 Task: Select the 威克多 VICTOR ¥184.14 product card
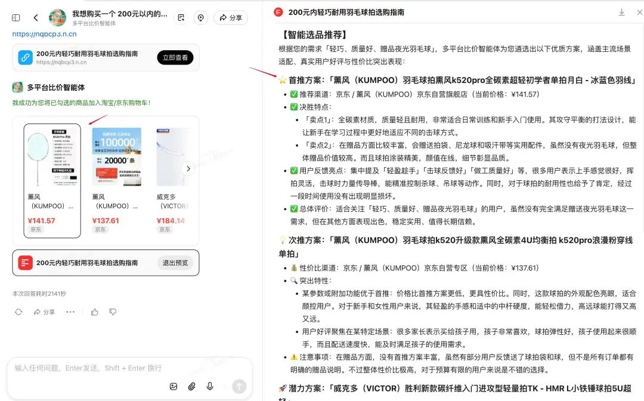174,181
